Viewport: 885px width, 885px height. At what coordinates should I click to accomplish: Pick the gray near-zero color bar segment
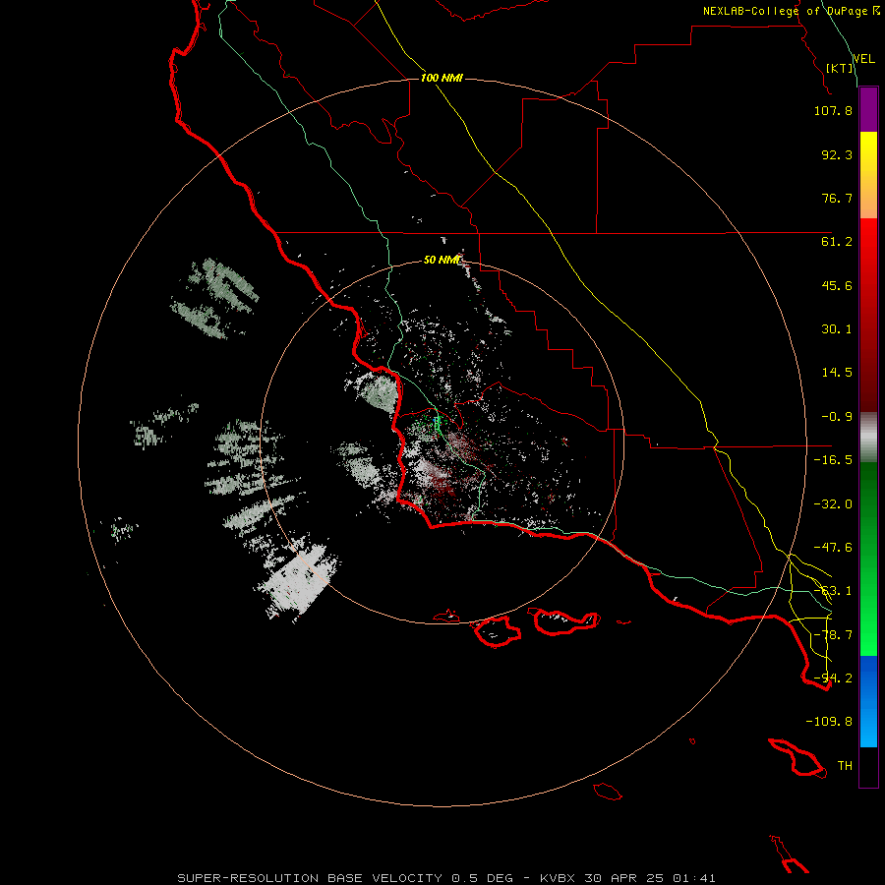point(868,438)
